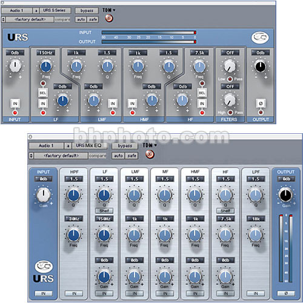The width and height of the screenshot is (303, 303).
Task: Toggle the S Series HF band IN button
Action: pos(202,104)
